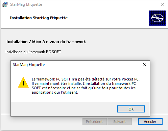Select the warning dialog's StarMag Etiquette title

pyautogui.click(x=29, y=65)
